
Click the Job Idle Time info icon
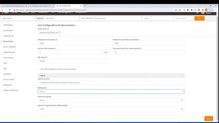tap(55, 49)
